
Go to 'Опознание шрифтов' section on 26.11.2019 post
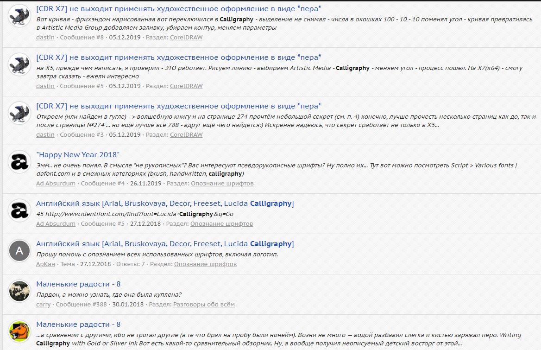[222, 183]
